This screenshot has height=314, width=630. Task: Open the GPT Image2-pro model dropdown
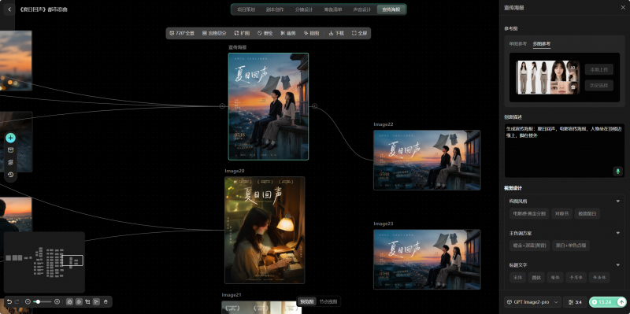[x=532, y=302]
